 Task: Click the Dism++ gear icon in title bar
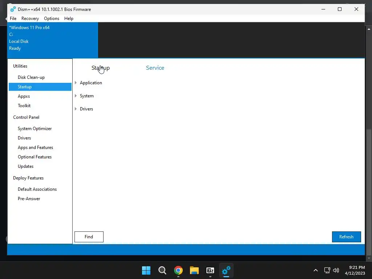tap(13, 9)
